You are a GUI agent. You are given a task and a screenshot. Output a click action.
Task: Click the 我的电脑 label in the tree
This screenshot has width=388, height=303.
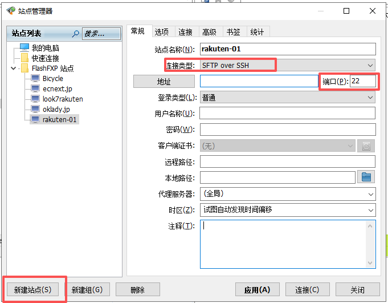45,47
